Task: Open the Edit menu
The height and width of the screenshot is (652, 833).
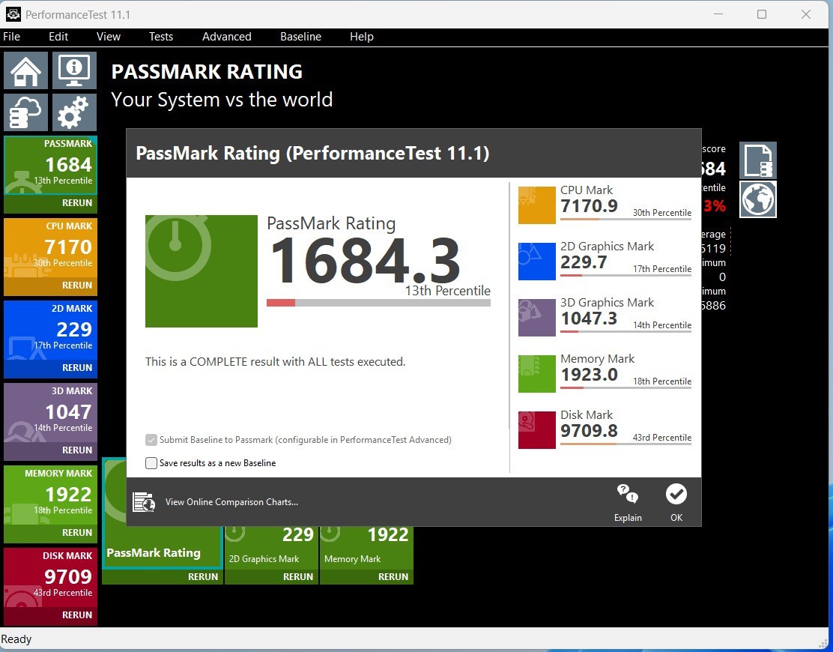Action: (58, 37)
